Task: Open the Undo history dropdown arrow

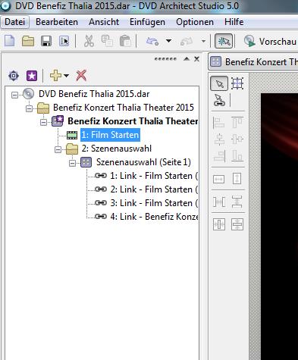Action: [168, 41]
